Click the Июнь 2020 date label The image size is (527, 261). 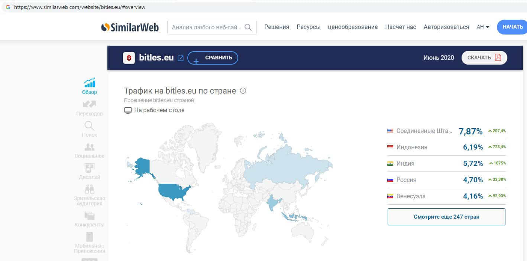[439, 58]
